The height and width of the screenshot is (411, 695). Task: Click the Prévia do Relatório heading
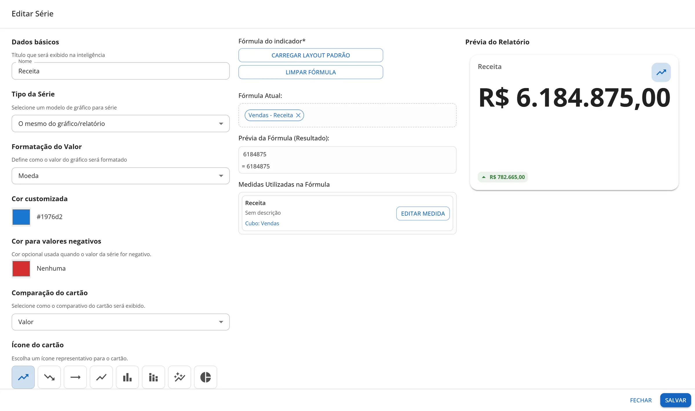497,42
